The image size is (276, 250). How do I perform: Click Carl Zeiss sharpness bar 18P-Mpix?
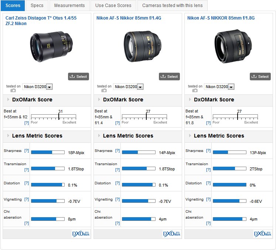[x=48, y=152]
